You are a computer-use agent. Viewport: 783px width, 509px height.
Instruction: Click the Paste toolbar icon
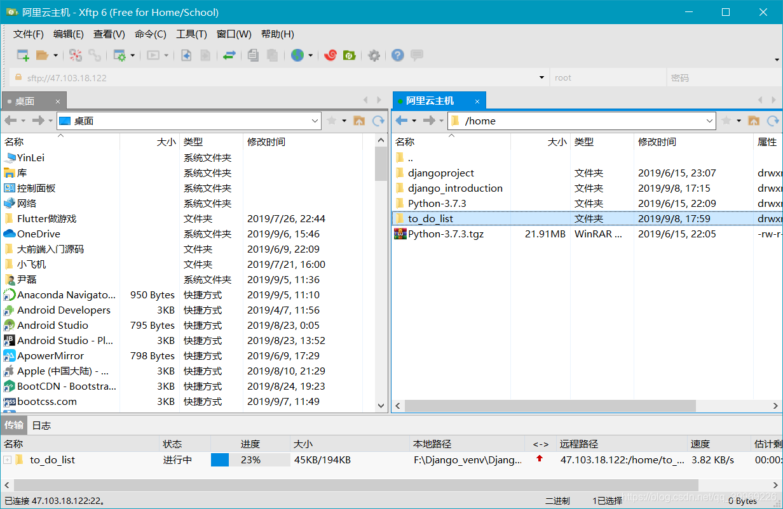pos(272,56)
